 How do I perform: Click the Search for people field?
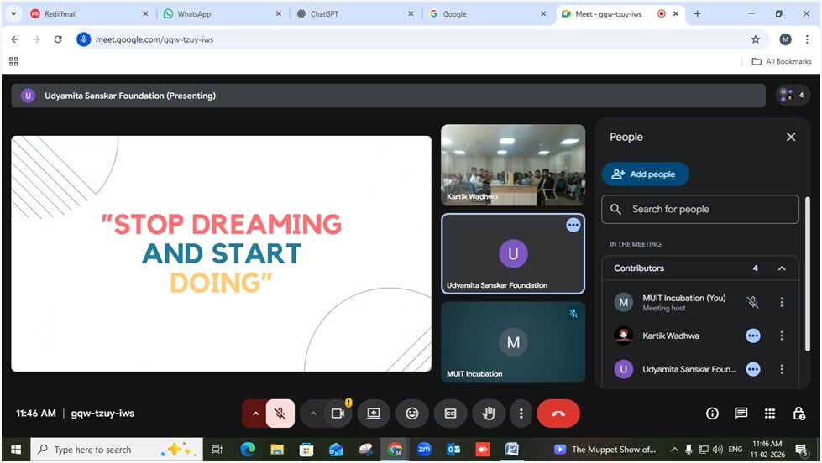700,210
